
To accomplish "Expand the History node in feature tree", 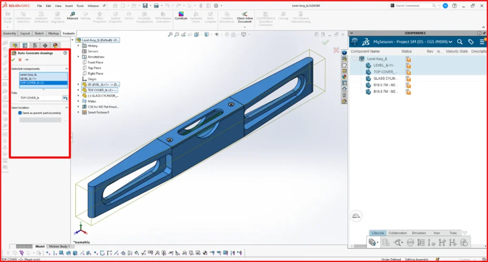I will coord(79,46).
